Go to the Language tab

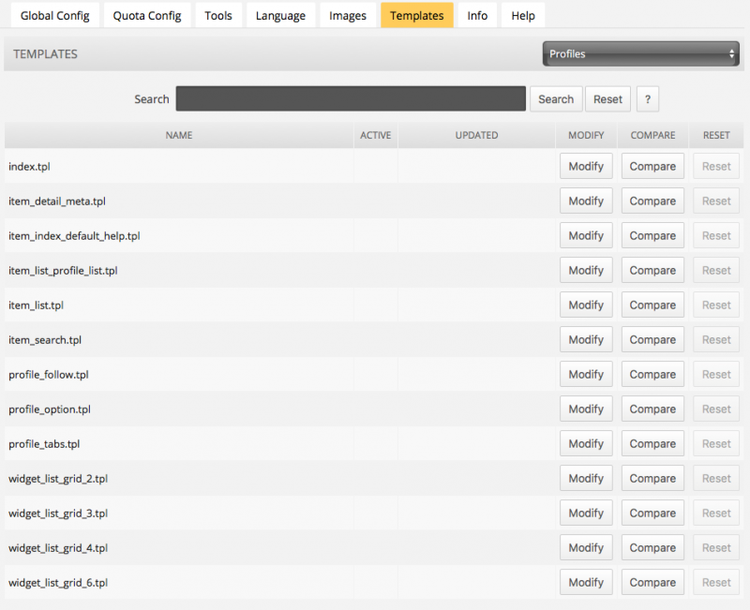280,15
